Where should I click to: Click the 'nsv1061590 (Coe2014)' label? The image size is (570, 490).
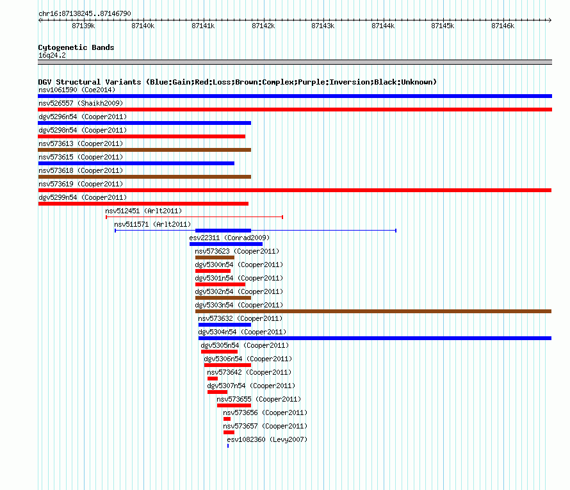tap(77, 90)
